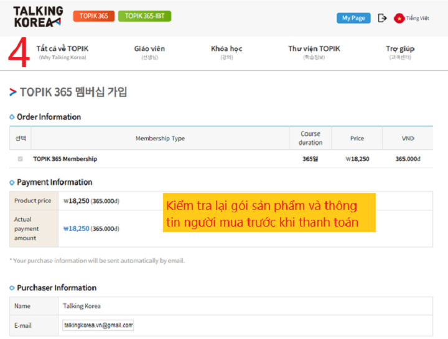Click the Order Information heading
Screen dimensions: 448x339
coord(49,117)
